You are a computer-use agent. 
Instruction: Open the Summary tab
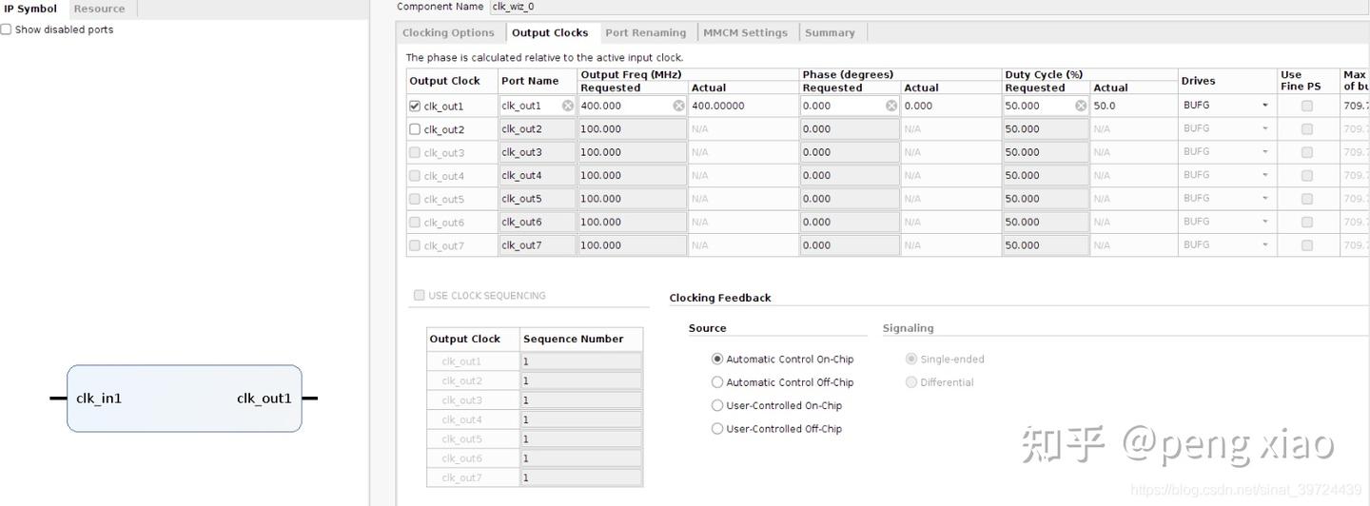pyautogui.click(x=830, y=32)
